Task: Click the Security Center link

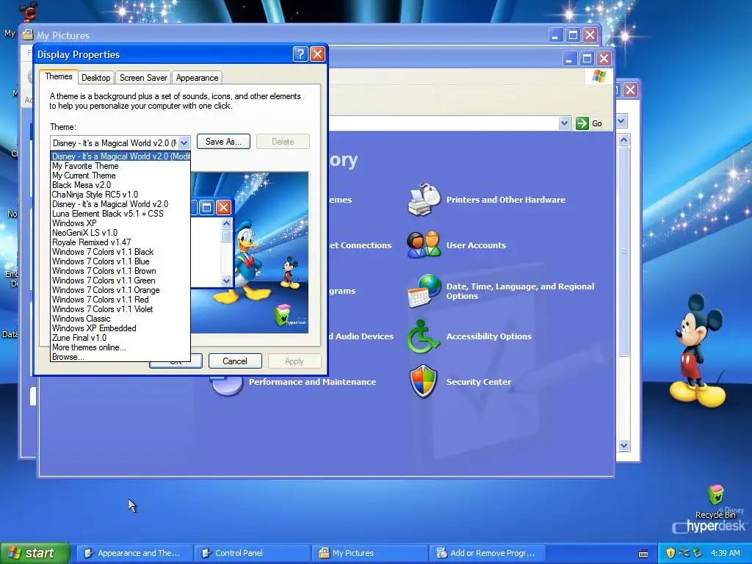Action: 479,382
